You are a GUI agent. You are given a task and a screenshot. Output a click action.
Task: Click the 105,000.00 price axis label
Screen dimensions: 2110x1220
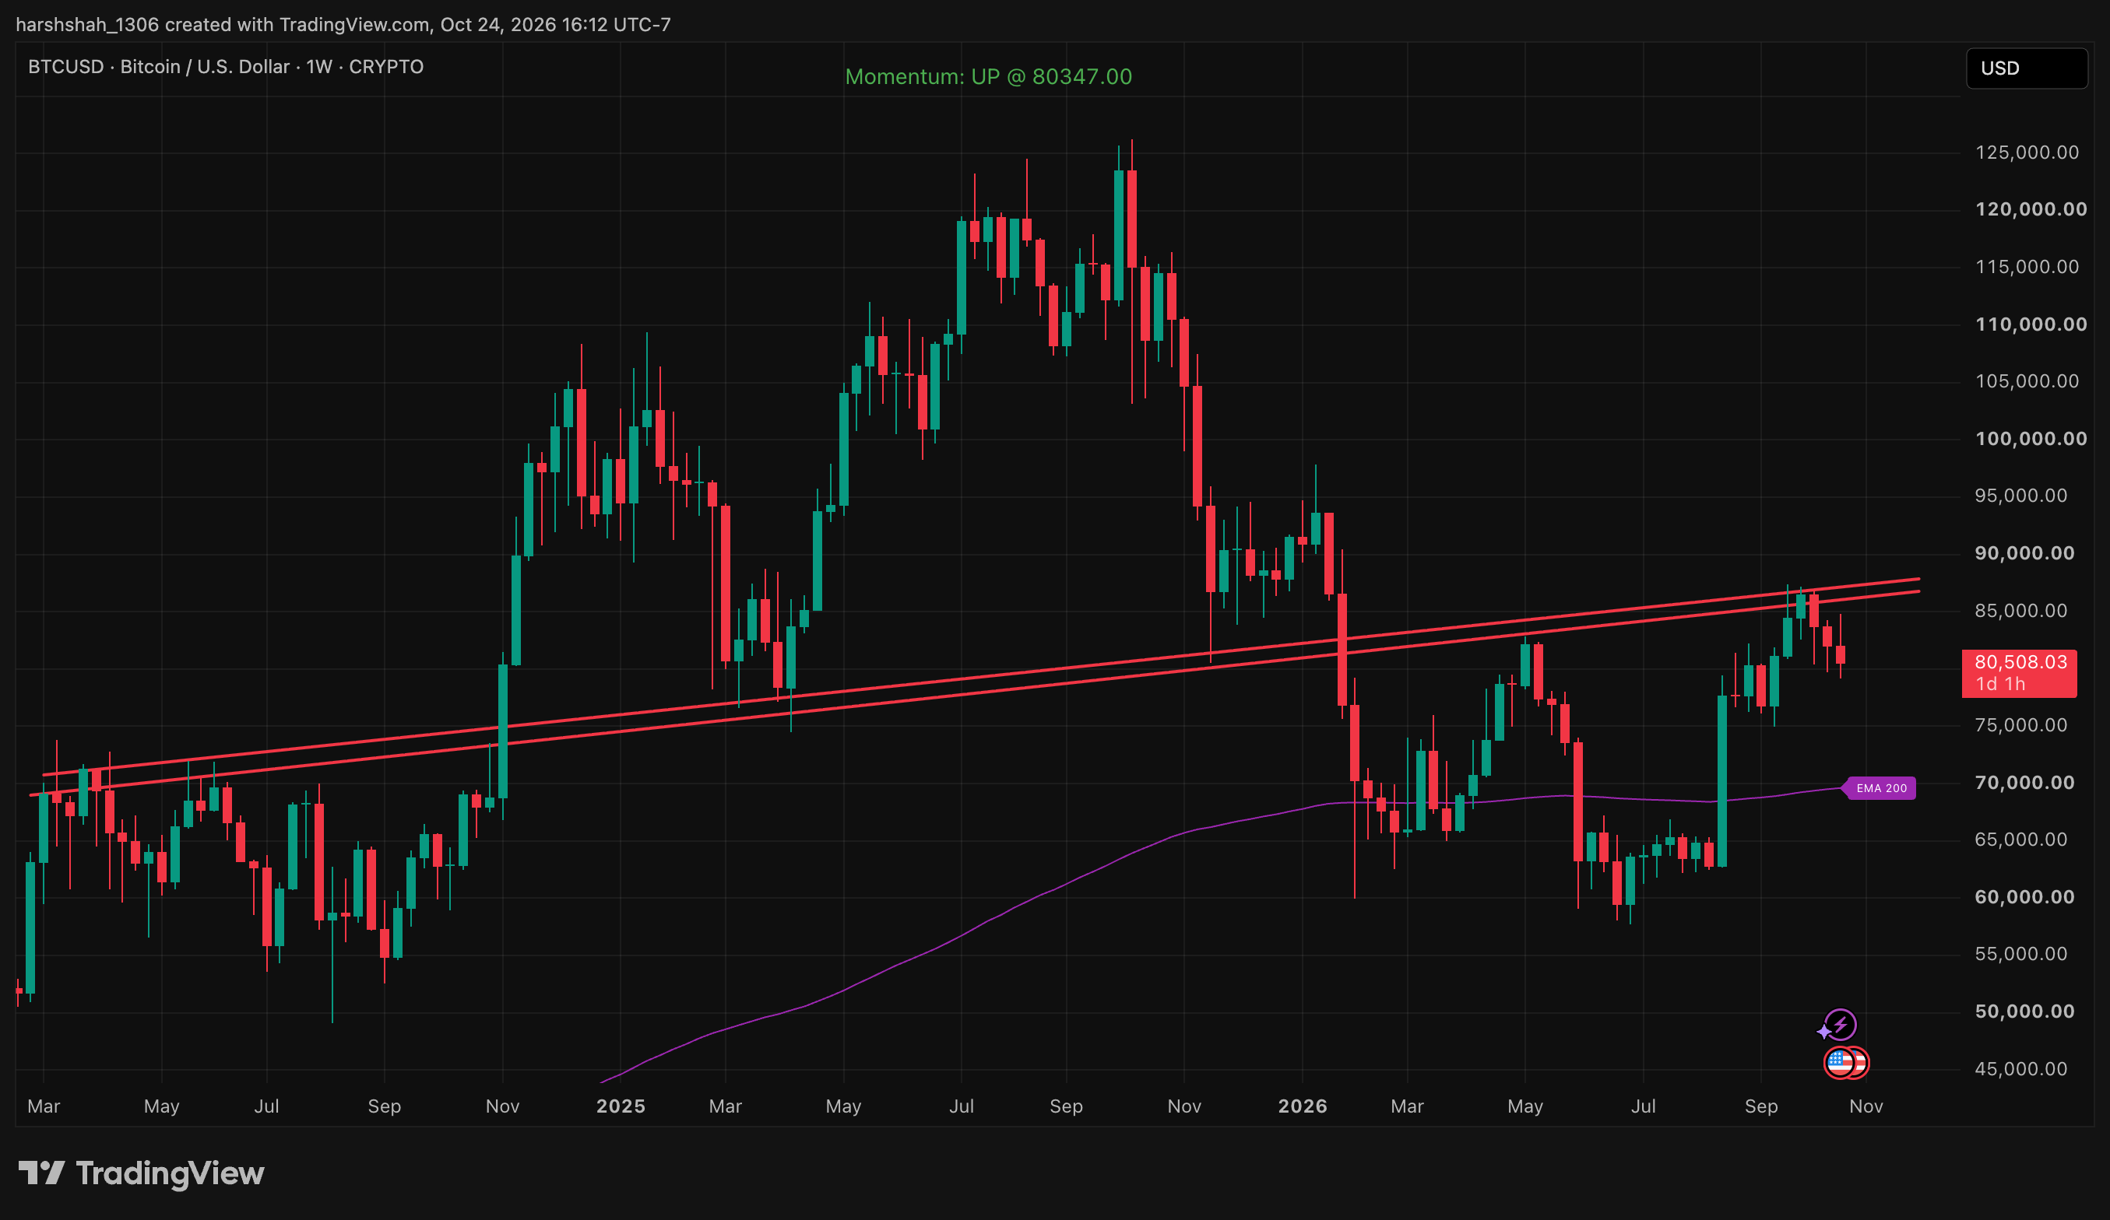click(2027, 381)
